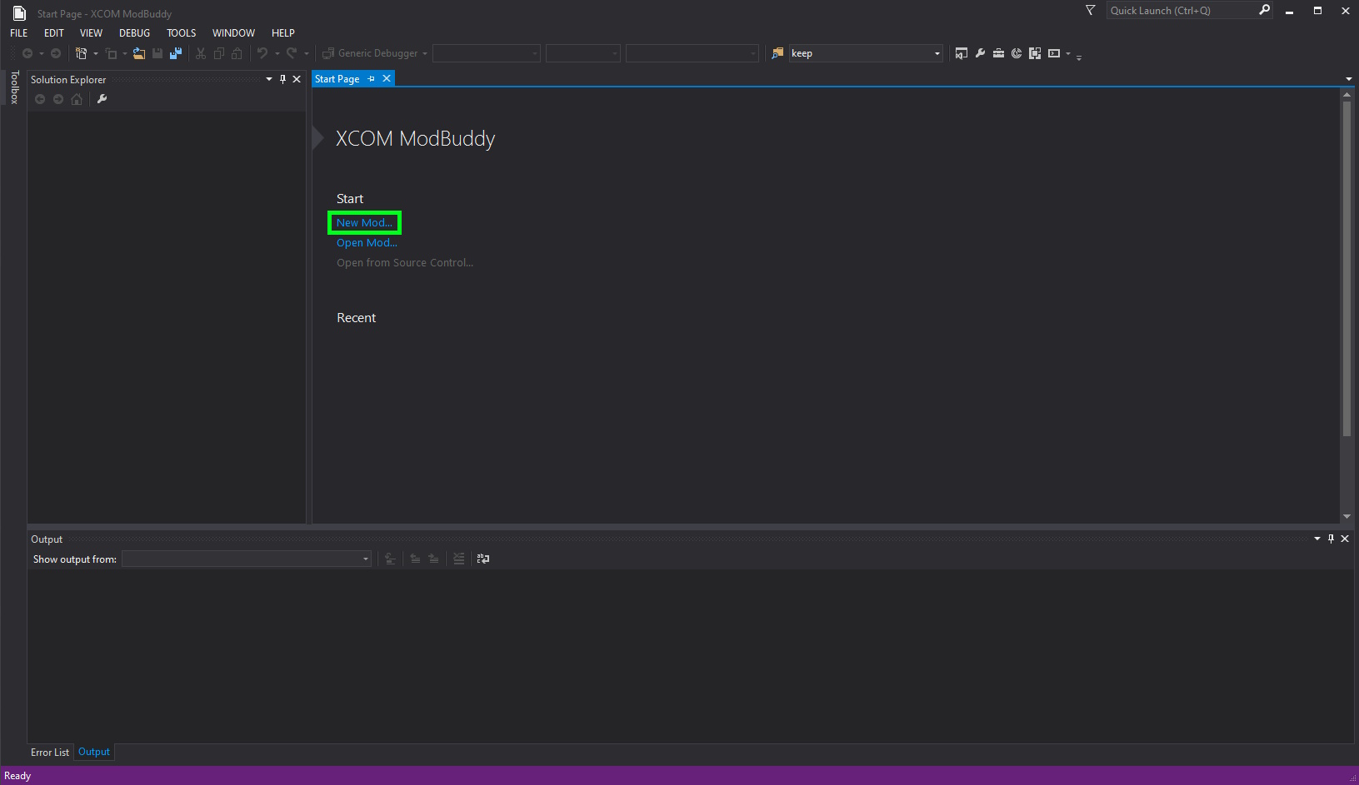This screenshot has height=785, width=1359.
Task: Open the DEBUG menu
Action: coord(135,33)
